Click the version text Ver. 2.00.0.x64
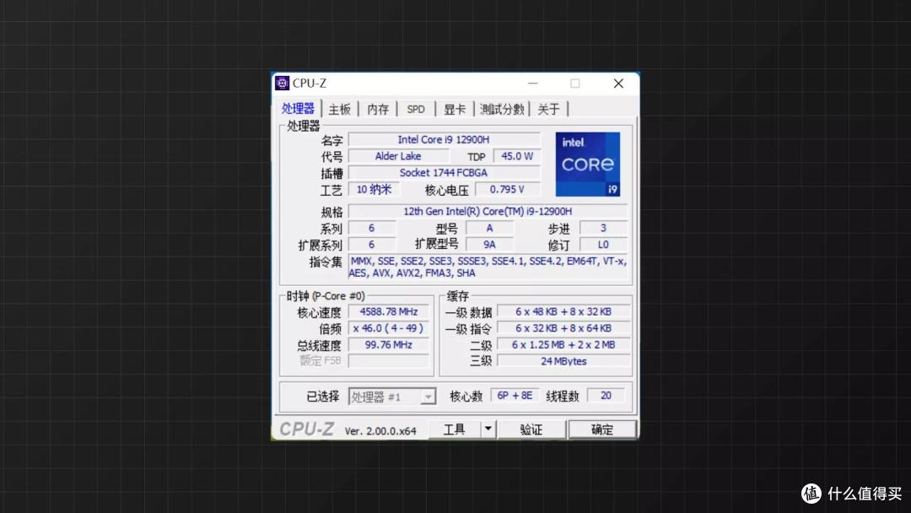911x513 pixels. click(x=380, y=431)
